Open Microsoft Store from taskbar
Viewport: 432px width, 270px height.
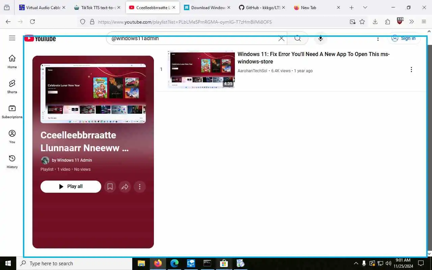coord(224,263)
